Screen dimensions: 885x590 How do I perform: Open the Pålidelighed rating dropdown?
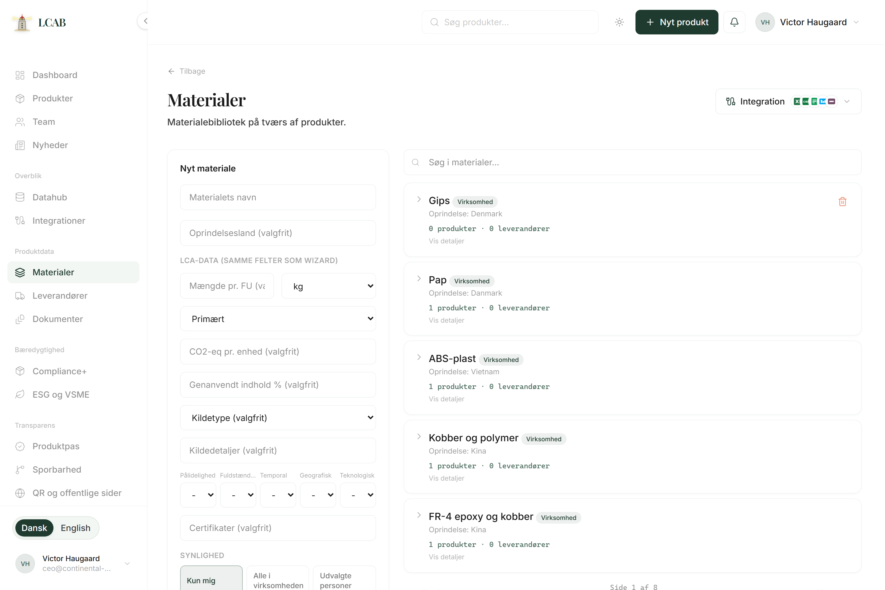tap(198, 495)
